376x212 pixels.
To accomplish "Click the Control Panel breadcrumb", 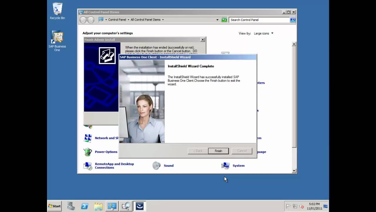I will (x=117, y=20).
